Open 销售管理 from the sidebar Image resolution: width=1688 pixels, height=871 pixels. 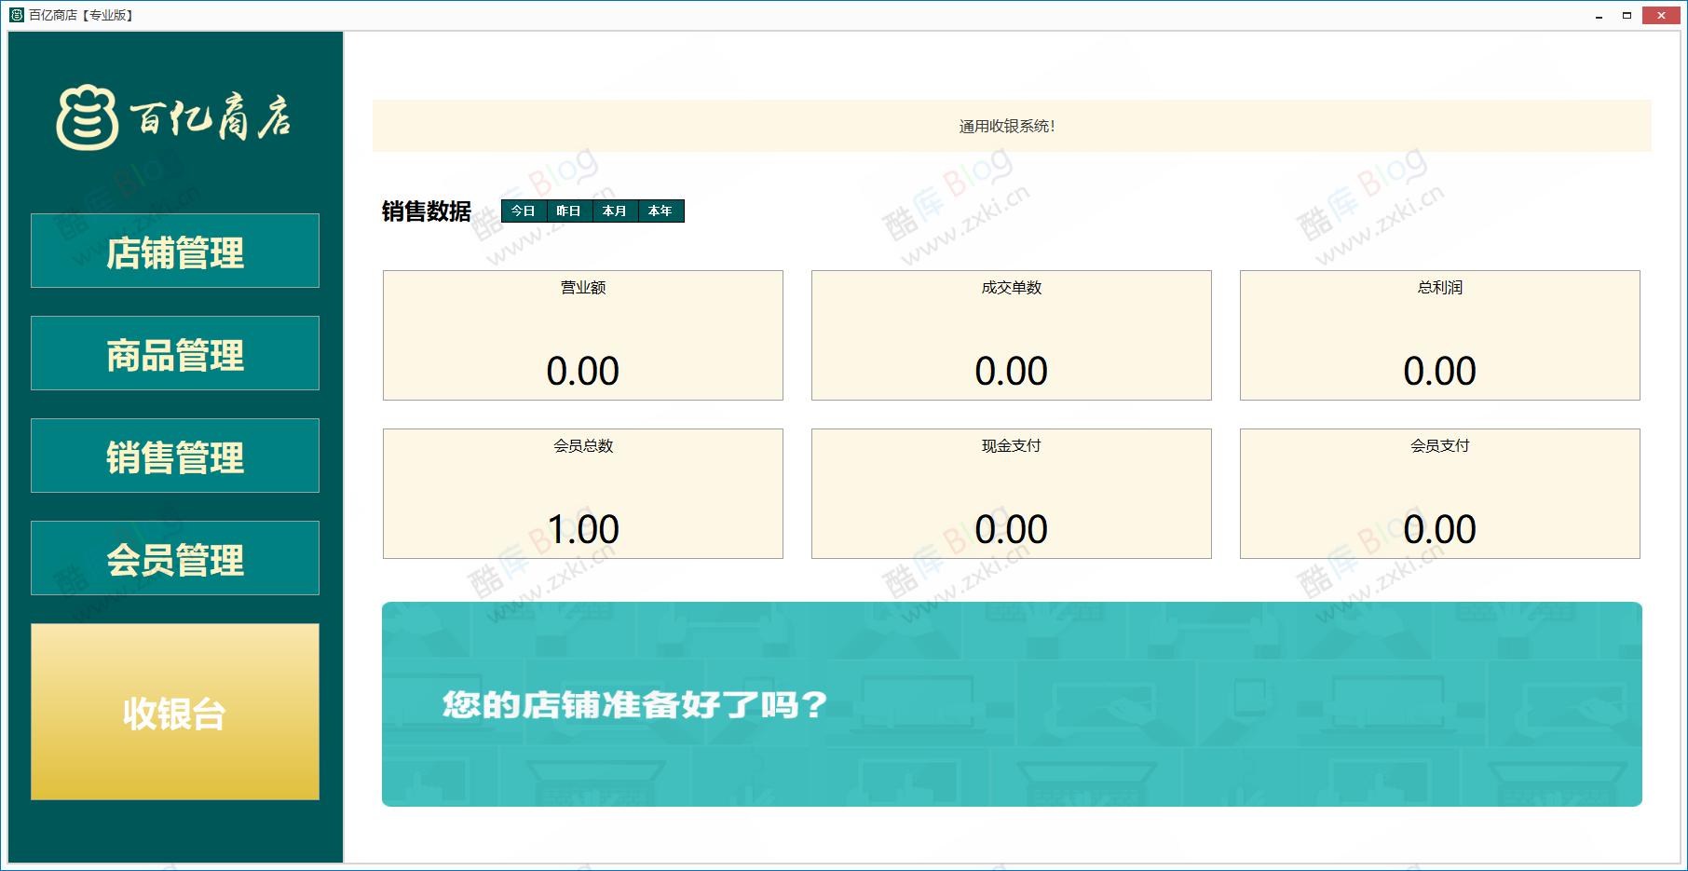tap(174, 456)
